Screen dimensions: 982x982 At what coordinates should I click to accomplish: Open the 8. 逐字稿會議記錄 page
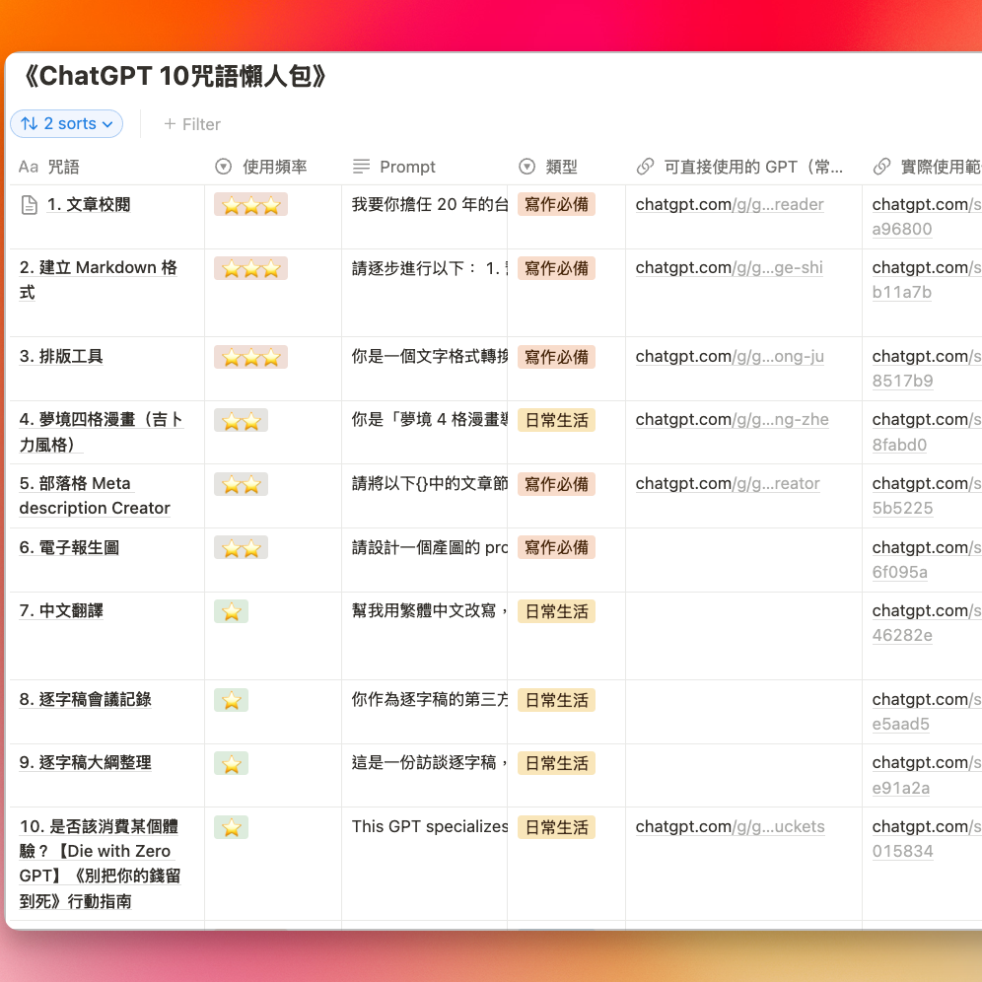tap(85, 700)
